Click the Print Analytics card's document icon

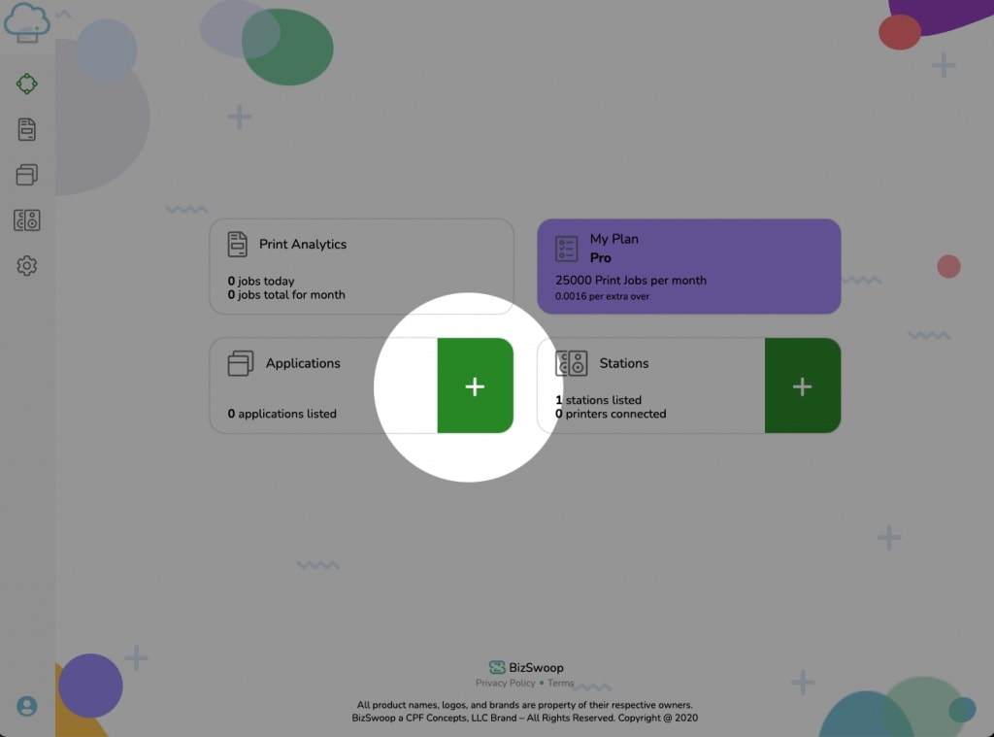238,245
